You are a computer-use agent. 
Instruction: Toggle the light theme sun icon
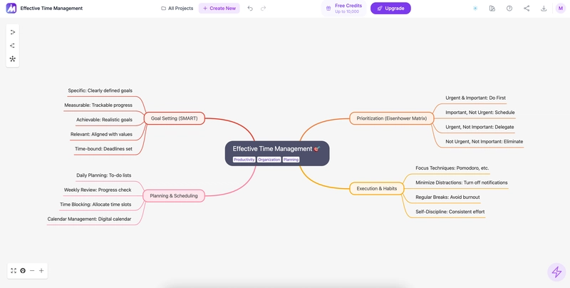click(x=475, y=9)
